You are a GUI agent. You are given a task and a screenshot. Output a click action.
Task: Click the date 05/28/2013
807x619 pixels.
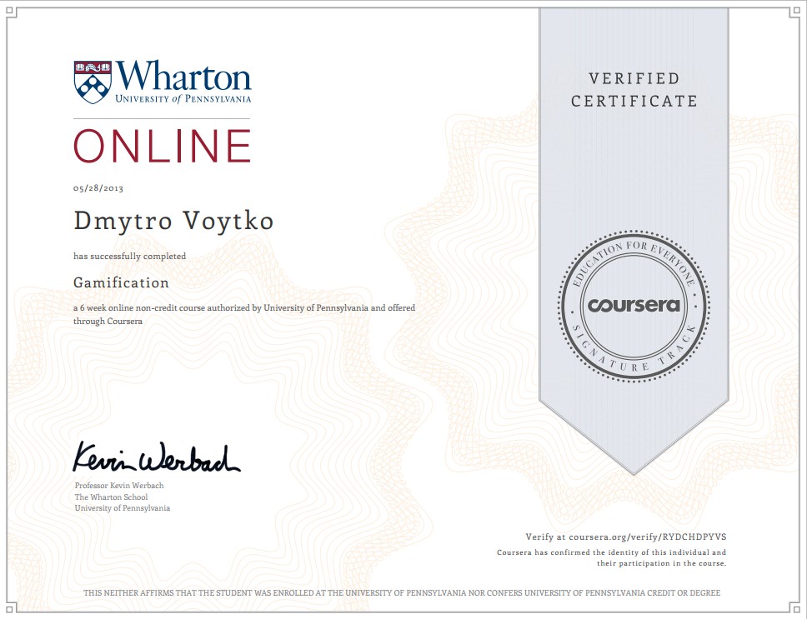pyautogui.click(x=98, y=189)
